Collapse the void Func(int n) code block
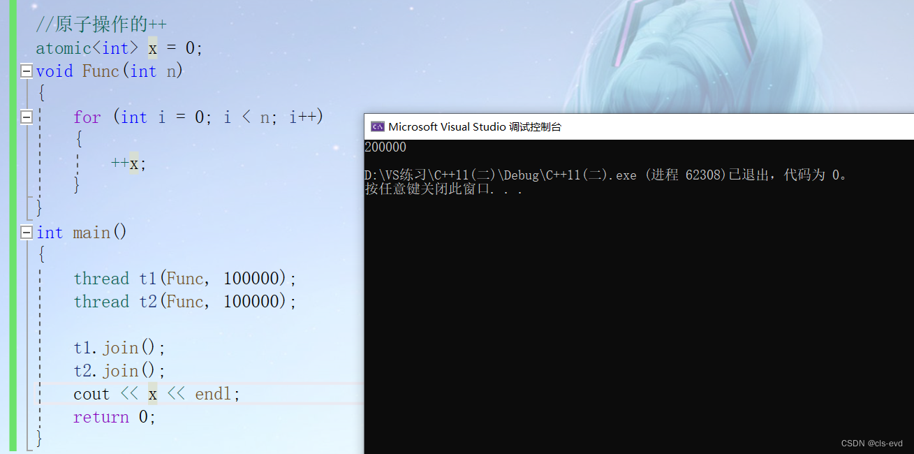 27,71
